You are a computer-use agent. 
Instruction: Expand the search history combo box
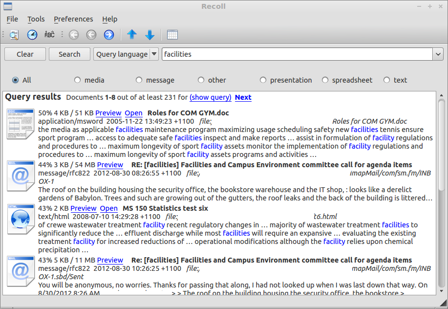coord(438,54)
